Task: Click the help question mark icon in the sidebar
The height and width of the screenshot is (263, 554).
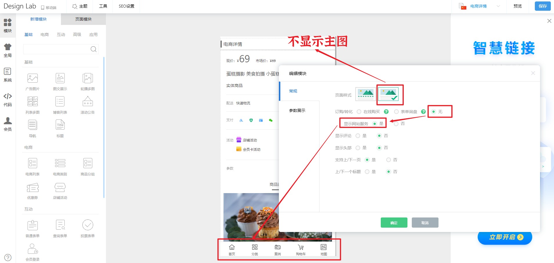Action: pyautogui.click(x=8, y=257)
